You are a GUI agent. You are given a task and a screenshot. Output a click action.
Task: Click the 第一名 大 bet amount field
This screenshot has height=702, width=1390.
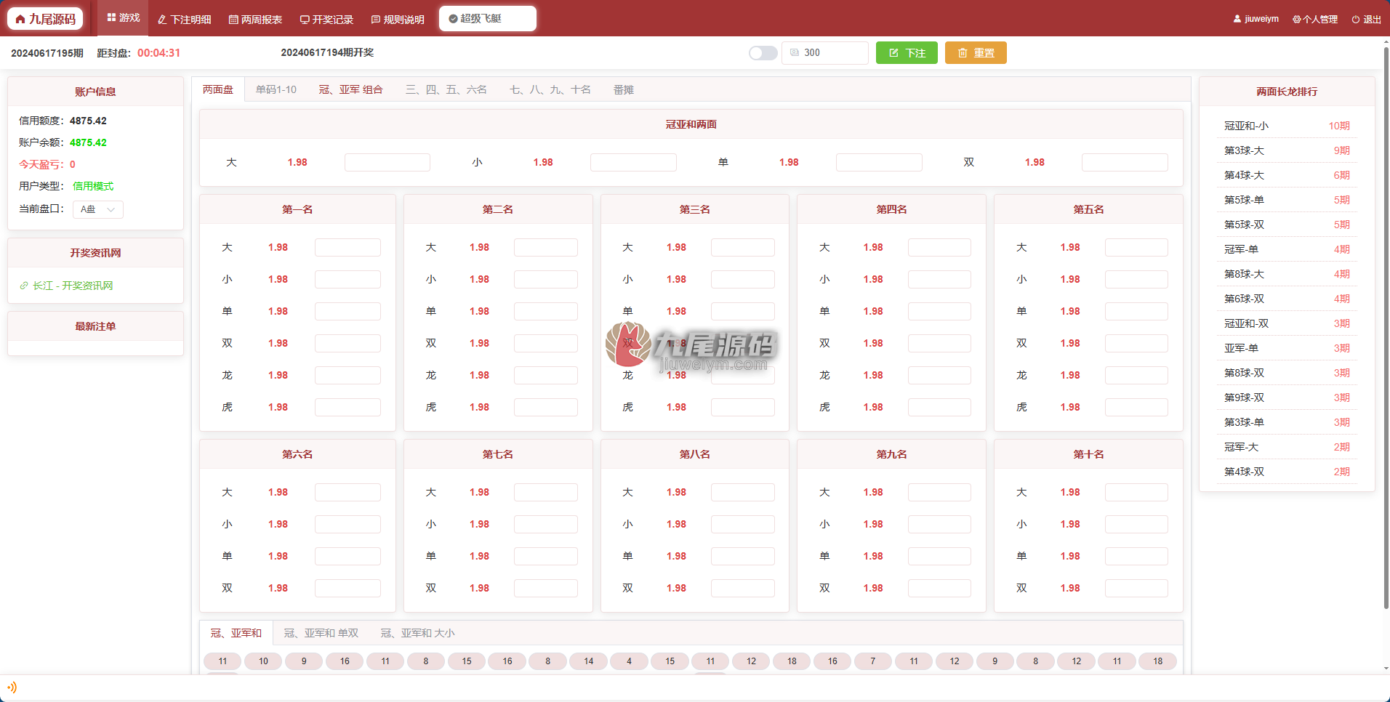(347, 247)
